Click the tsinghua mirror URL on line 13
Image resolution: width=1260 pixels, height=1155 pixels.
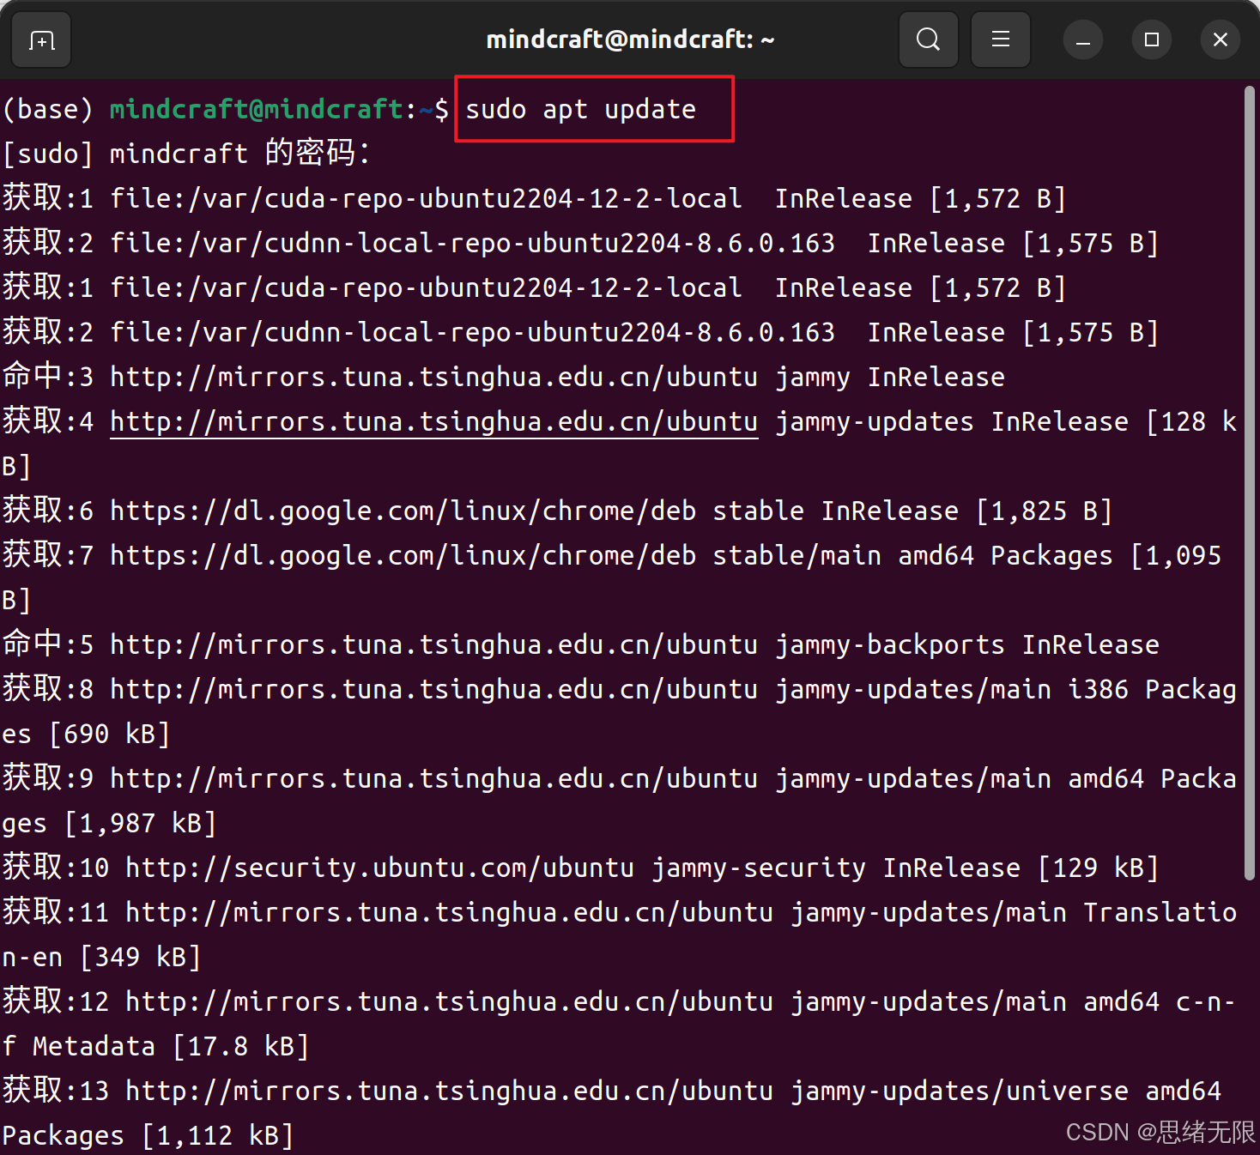pyautogui.click(x=450, y=1091)
